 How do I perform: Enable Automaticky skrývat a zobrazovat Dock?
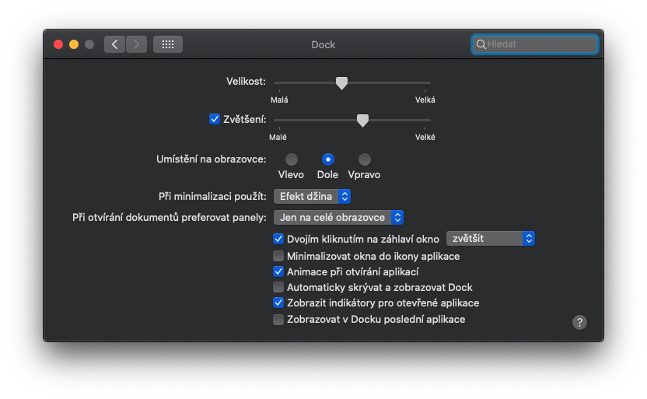coord(278,287)
